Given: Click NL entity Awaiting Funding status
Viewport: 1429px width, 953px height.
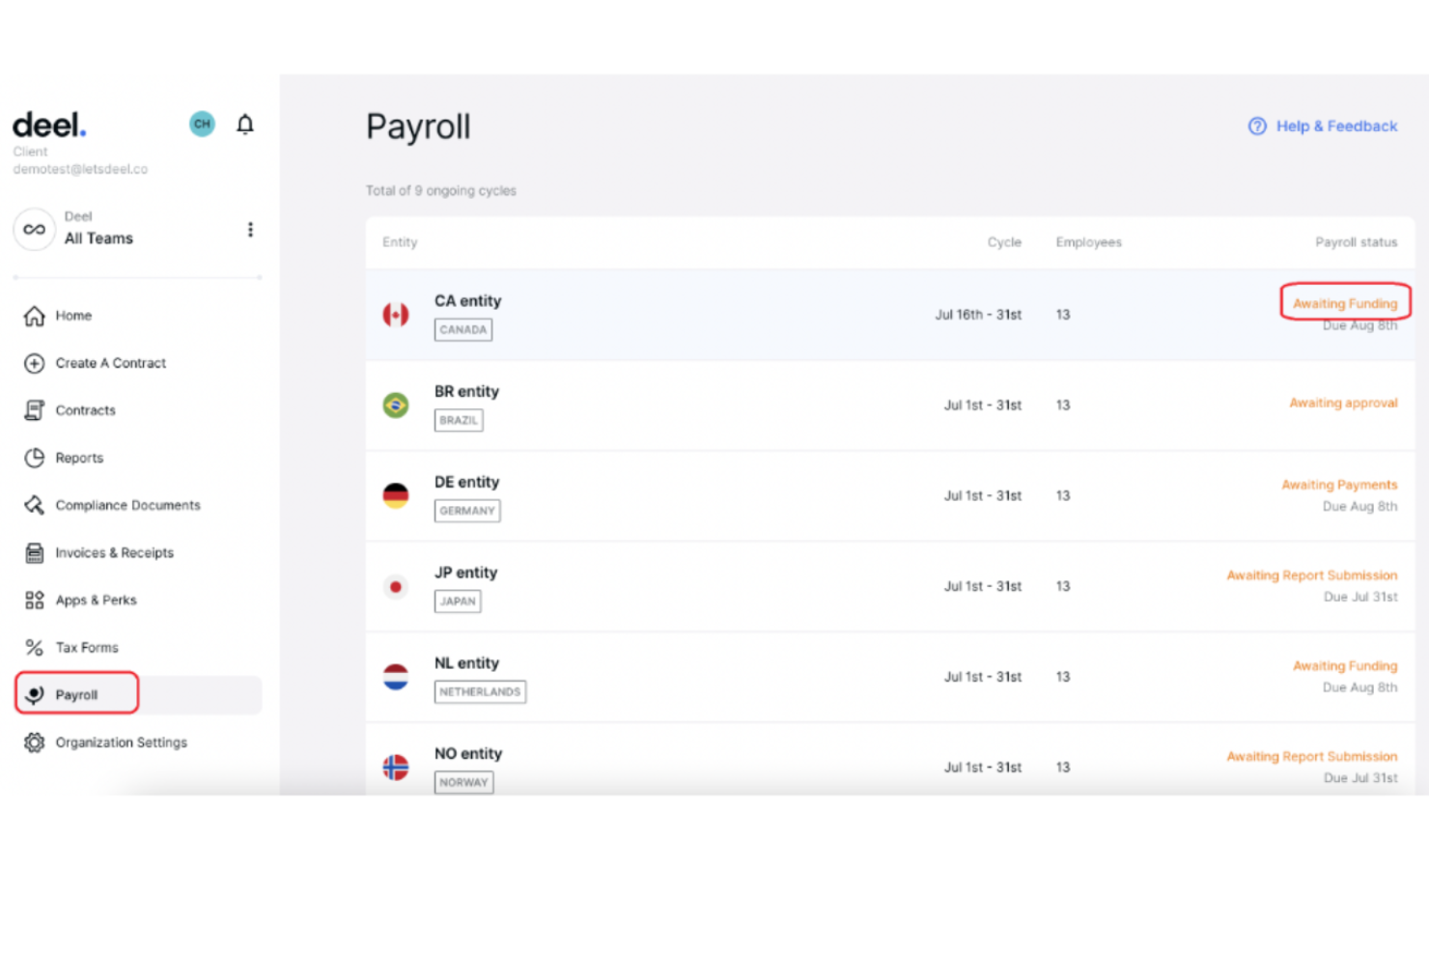Looking at the screenshot, I should pos(1345,666).
